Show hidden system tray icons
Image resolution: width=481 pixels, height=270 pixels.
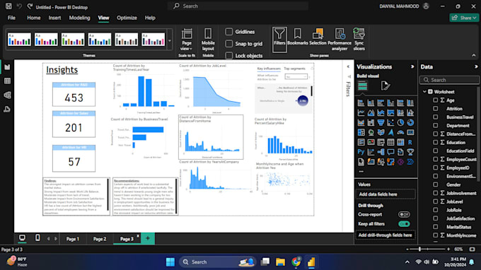pos(407,262)
